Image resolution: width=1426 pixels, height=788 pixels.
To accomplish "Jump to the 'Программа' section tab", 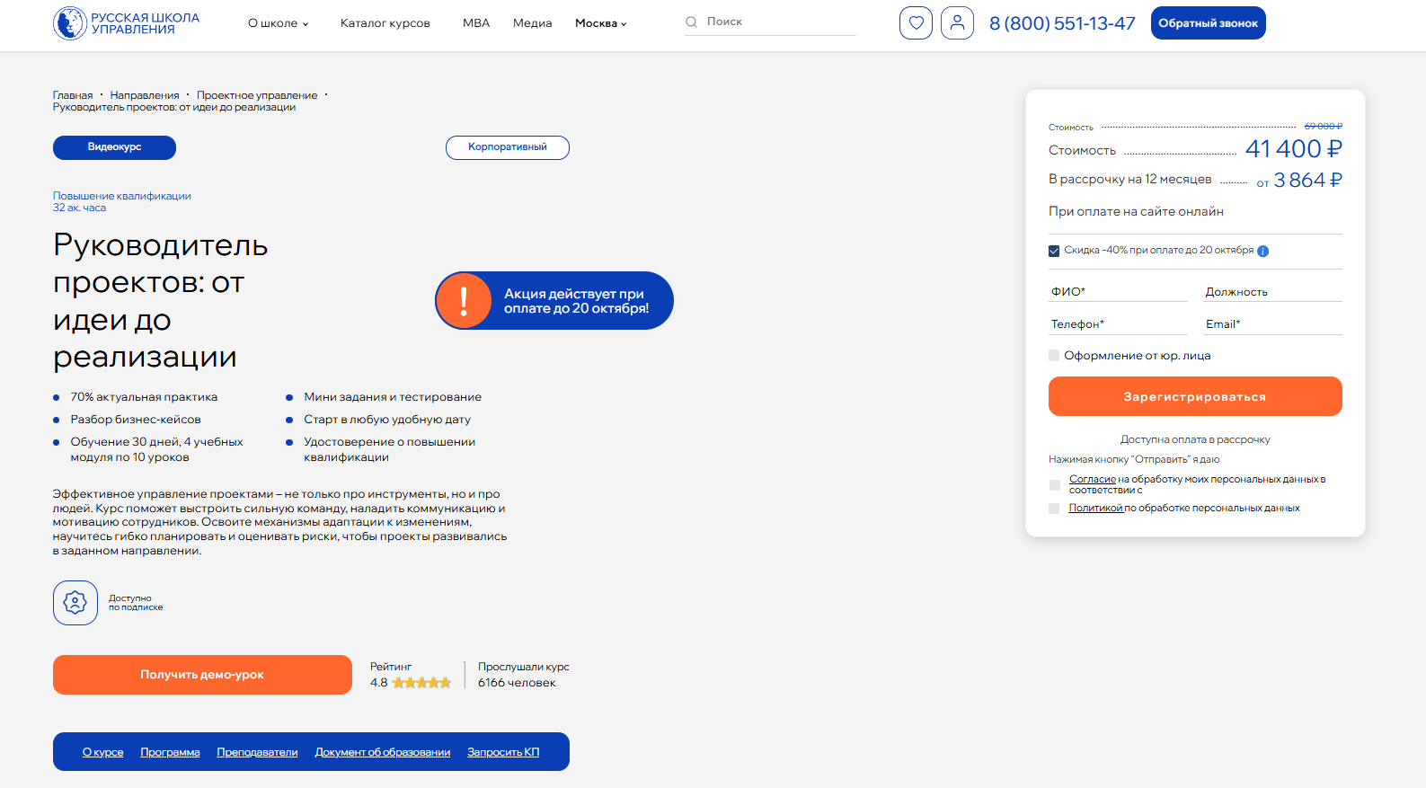I will (x=170, y=752).
